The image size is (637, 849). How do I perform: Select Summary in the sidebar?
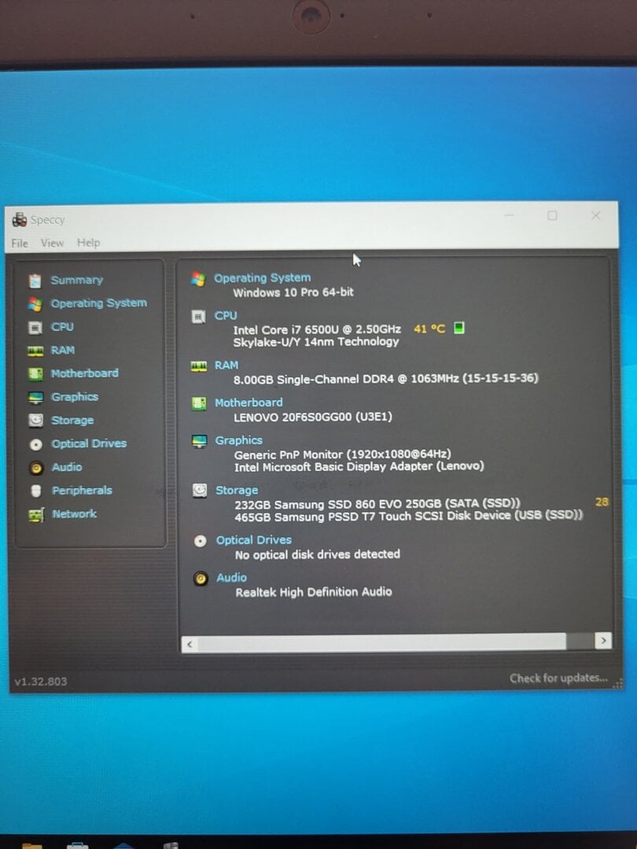click(77, 280)
